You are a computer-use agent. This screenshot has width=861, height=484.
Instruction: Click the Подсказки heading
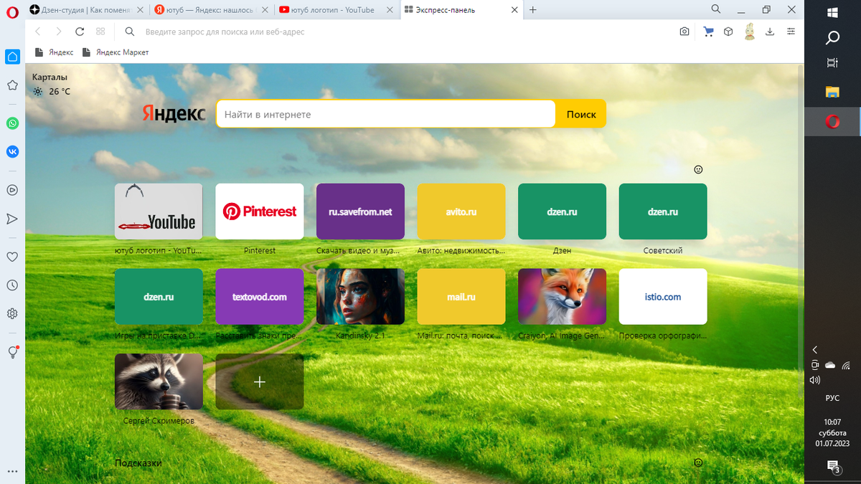coord(138,463)
